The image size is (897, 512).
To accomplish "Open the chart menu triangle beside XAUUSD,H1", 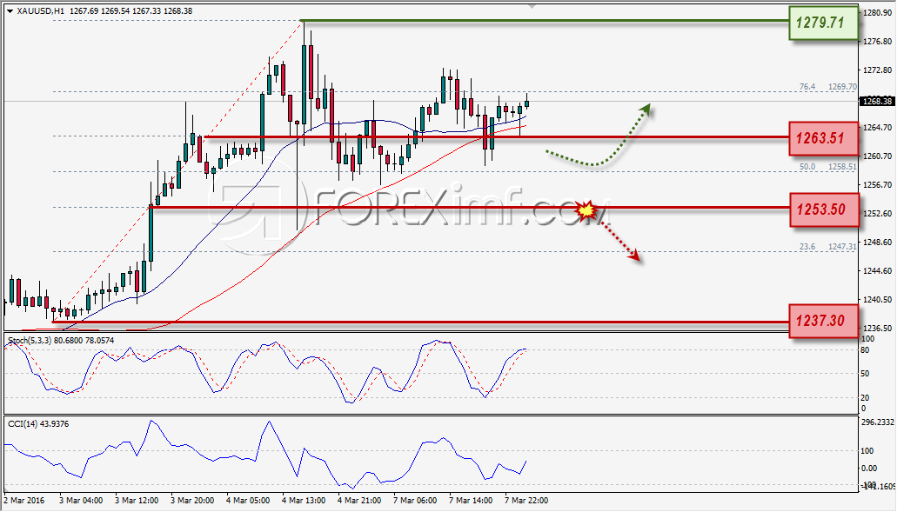I will pos(10,10).
